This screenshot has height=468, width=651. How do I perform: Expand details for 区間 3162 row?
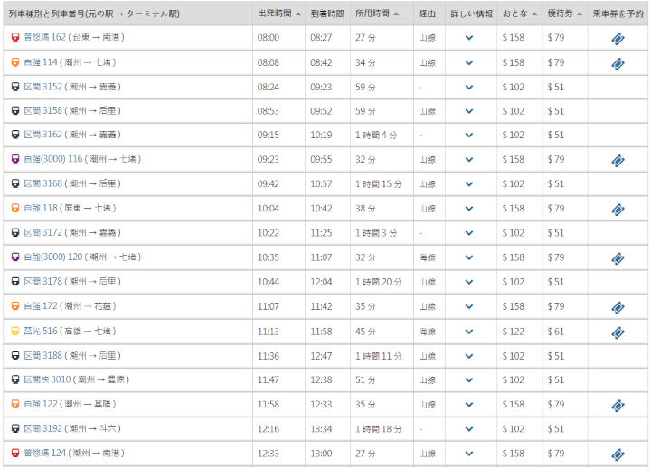click(469, 136)
